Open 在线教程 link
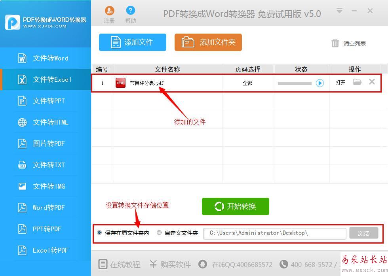The height and width of the screenshot is (276, 388). coord(119,265)
